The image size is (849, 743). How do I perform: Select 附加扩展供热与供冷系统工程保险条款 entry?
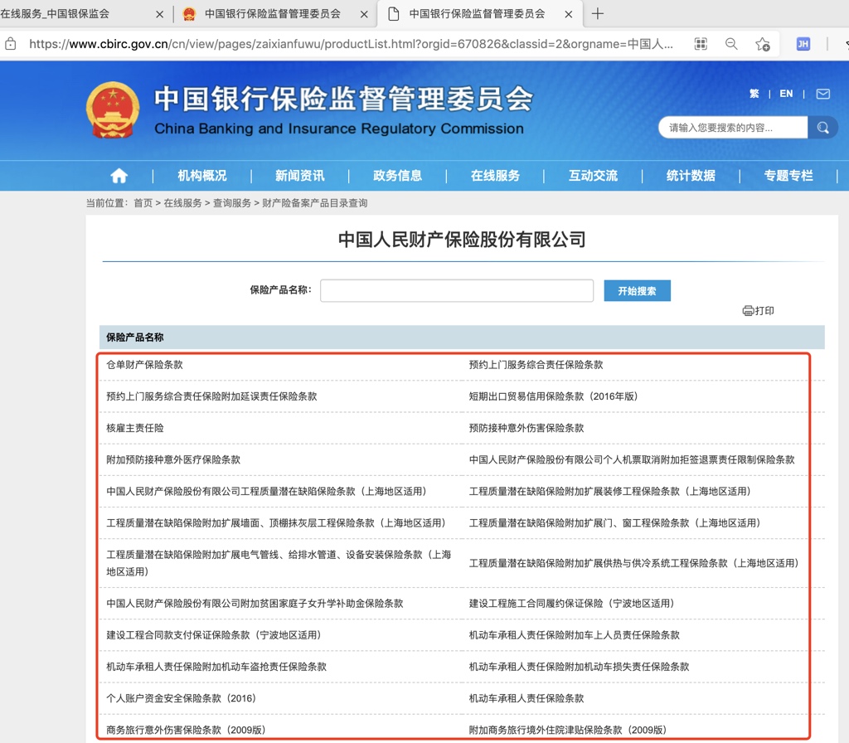click(634, 563)
